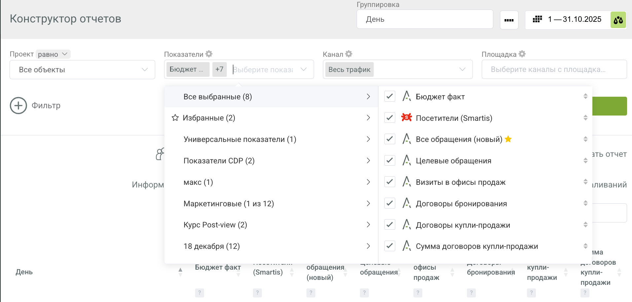Click the reorder handle for Посетители (Smartis)

585,118
